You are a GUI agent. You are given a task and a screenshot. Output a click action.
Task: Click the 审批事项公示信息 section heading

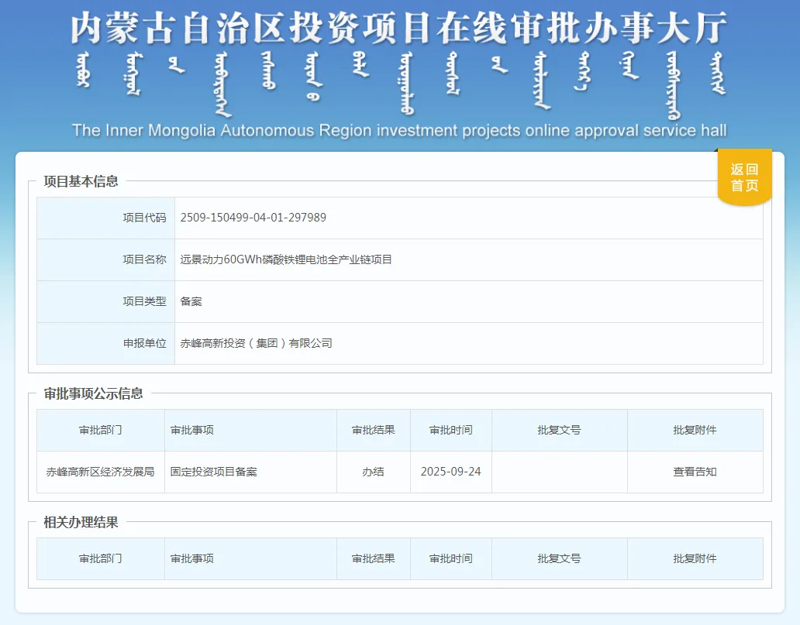point(93,393)
